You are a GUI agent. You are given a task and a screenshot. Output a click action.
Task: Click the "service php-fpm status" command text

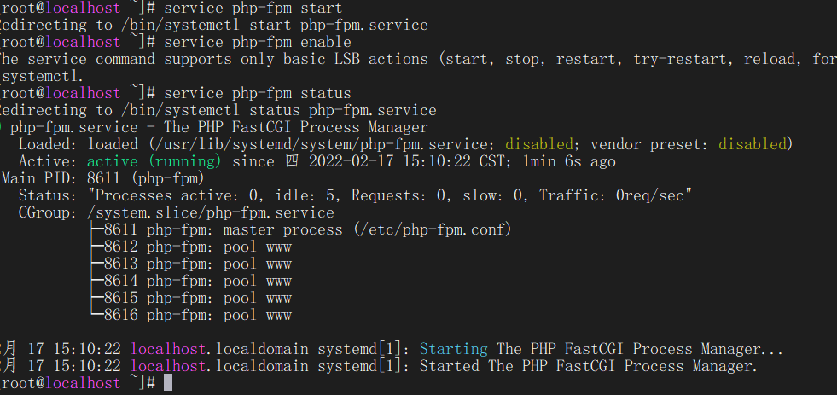tap(257, 93)
